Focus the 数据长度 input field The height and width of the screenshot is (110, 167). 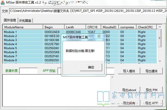coord(29,71)
